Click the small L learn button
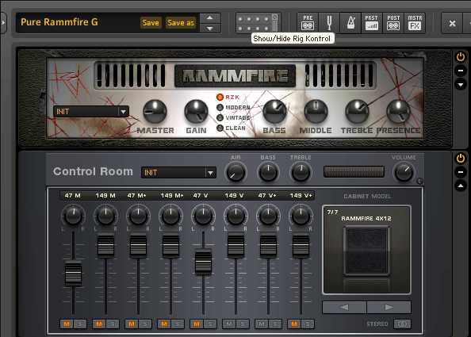Screen dimensions: 471x337 pyautogui.click(x=419, y=181)
